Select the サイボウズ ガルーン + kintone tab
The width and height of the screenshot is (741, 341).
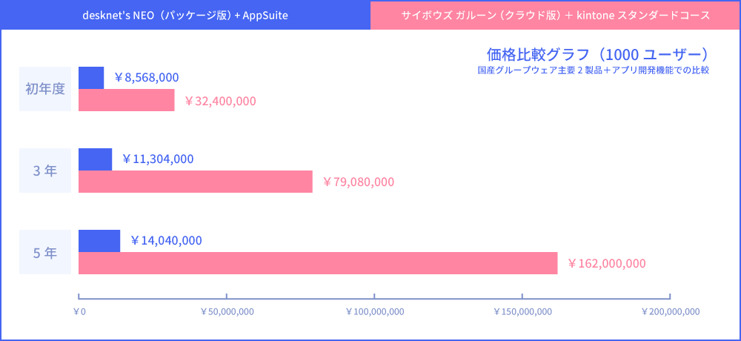(555, 15)
